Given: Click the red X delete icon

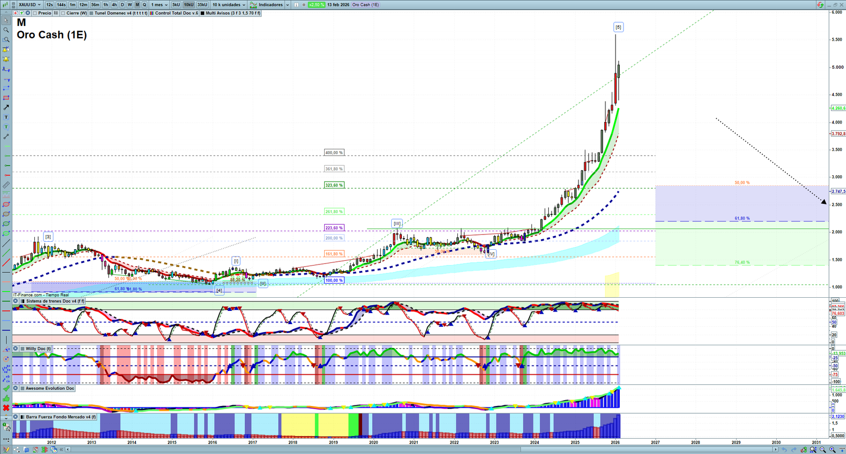Looking at the screenshot, I should pyautogui.click(x=6, y=408).
